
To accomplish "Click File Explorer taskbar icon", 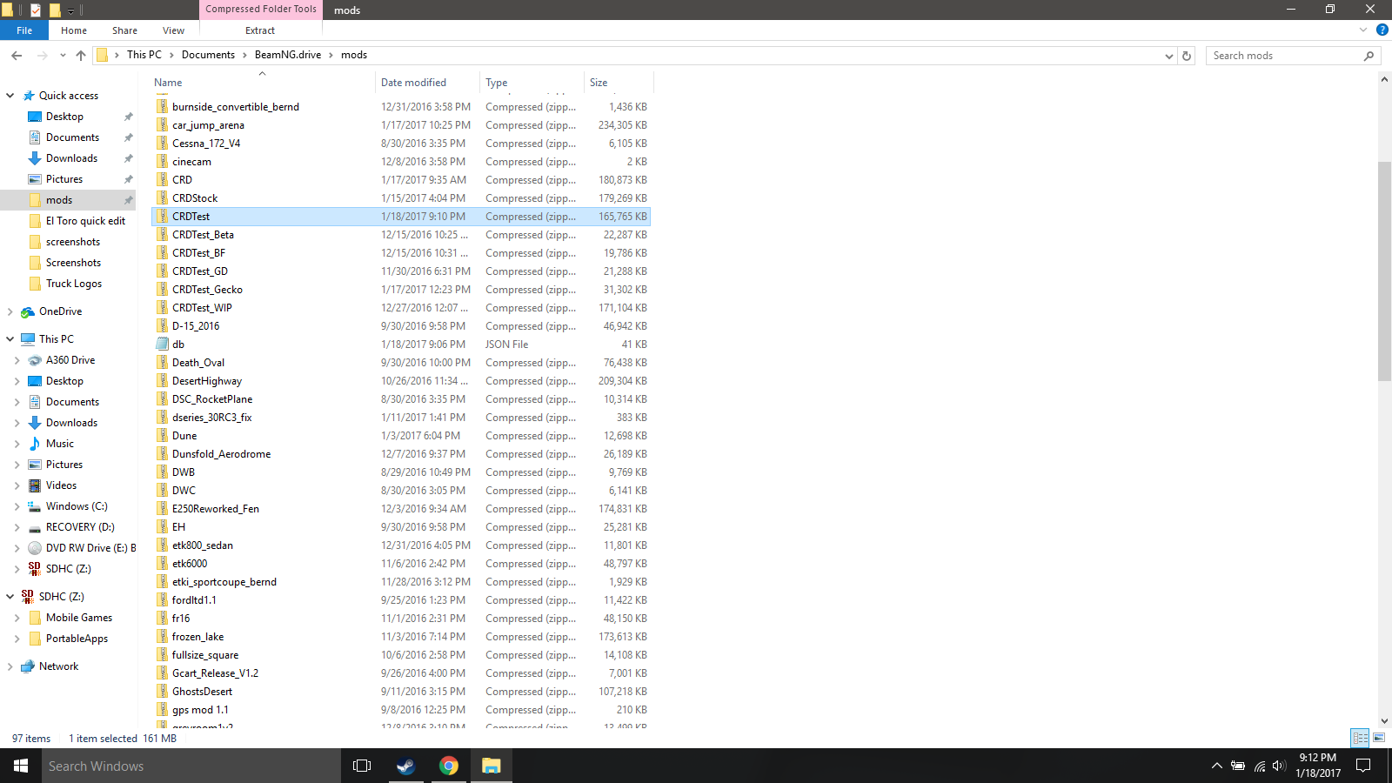I will click(x=492, y=766).
